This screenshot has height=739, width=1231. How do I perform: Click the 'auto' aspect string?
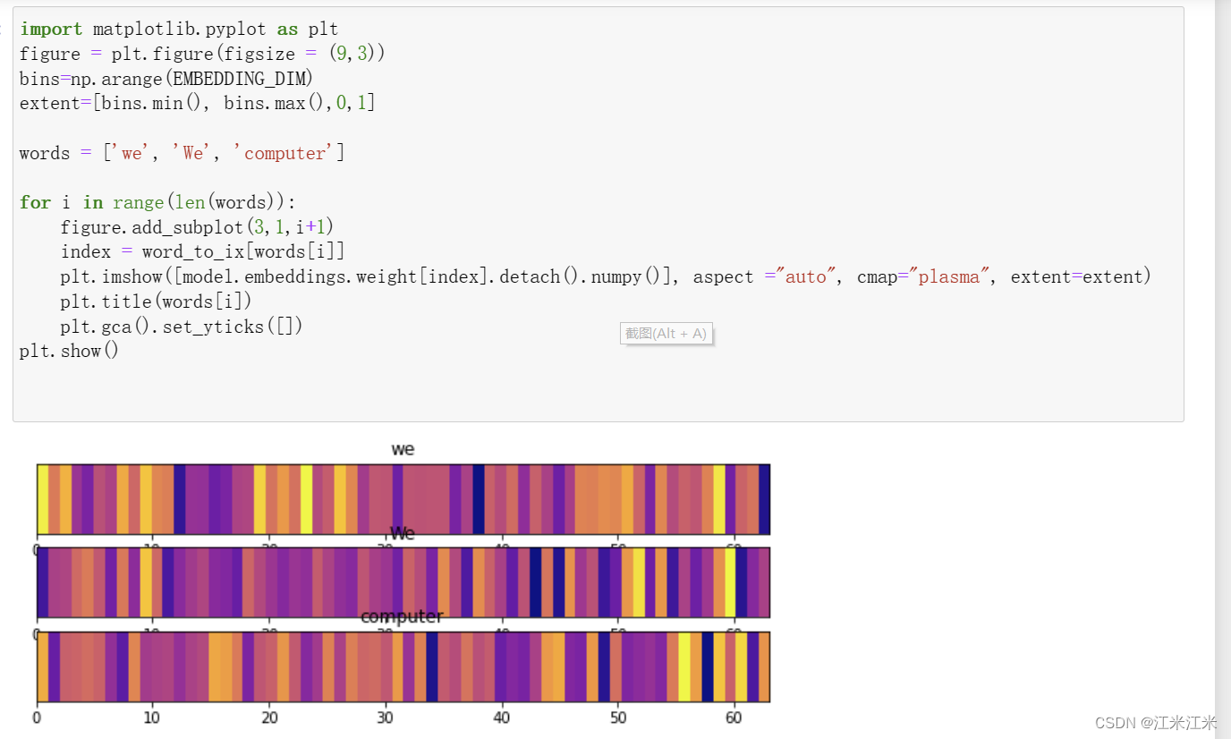click(805, 276)
